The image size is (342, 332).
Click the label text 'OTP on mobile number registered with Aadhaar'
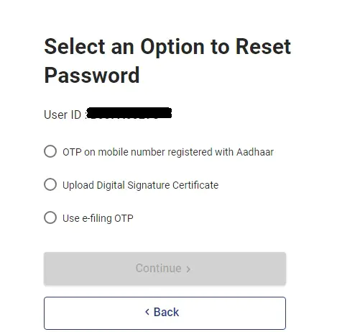click(168, 152)
